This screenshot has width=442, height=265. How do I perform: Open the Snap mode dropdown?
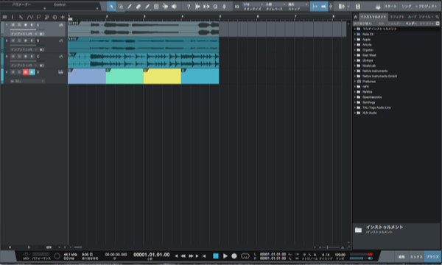coord(298,4)
